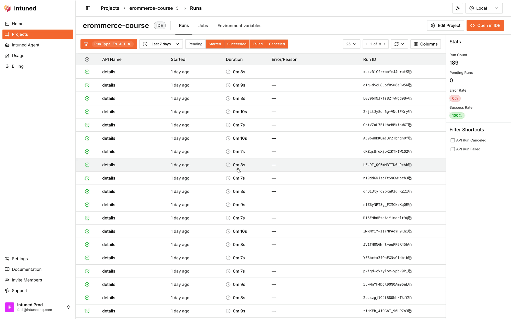511x319 pixels.
Task: Enable the API Run Failed filter shortcut
Action: pos(452,149)
